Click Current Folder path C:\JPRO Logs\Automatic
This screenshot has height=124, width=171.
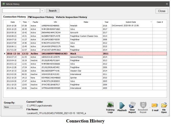click(x=39, y=106)
